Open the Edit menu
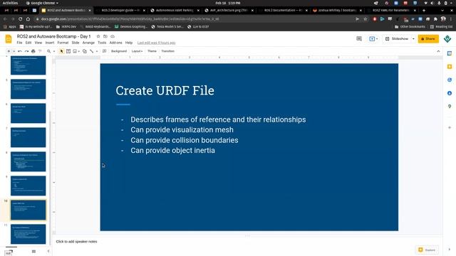The image size is (456, 256). pyautogui.click(x=28, y=43)
